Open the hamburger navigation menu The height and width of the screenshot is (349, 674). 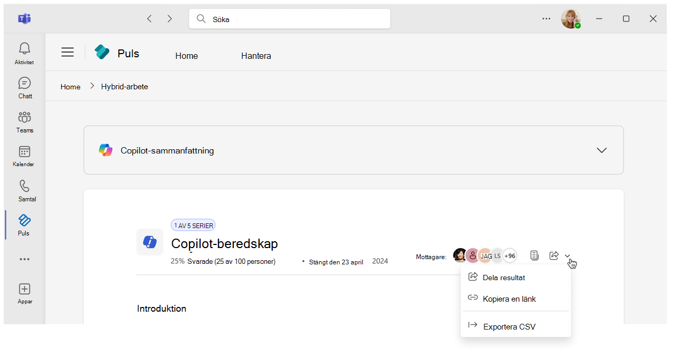click(x=67, y=52)
